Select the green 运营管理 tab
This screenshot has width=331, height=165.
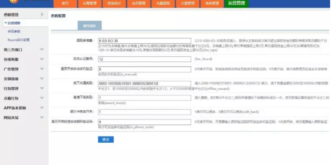(236, 4)
